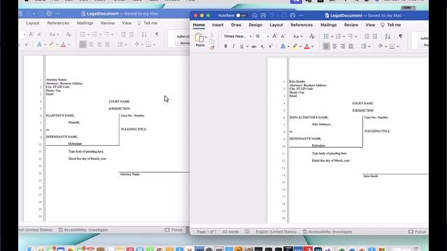Viewport: 447px width, 251px height.
Task: Toggle Align Right in back window
Action: (99, 45)
